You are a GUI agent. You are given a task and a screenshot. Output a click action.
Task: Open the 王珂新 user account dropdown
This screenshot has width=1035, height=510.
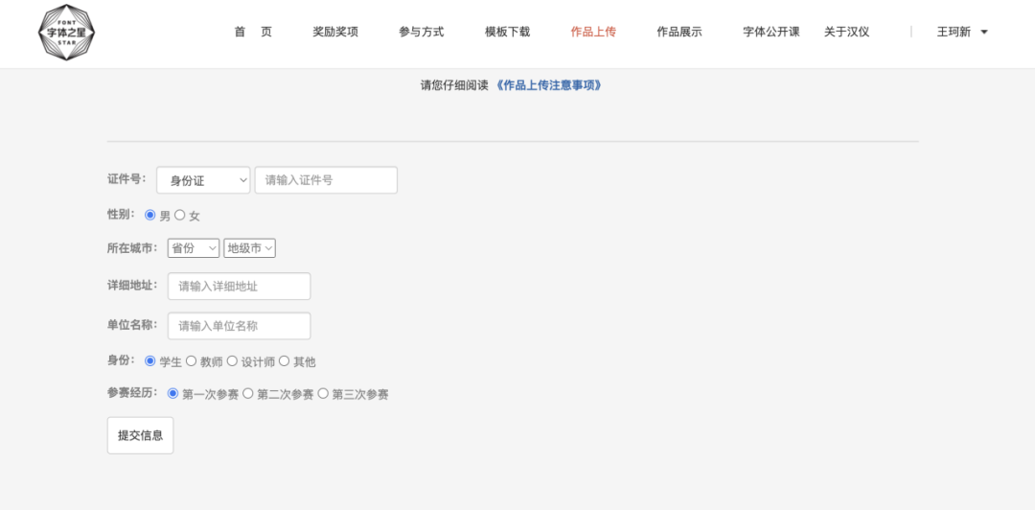(x=961, y=32)
